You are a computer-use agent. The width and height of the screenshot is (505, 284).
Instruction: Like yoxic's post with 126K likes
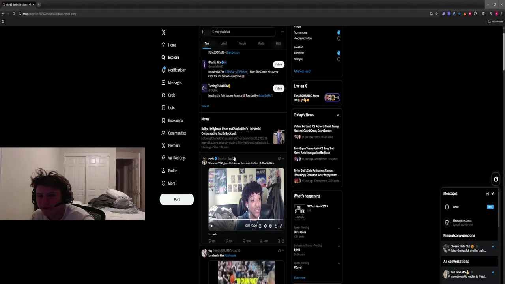click(247, 241)
